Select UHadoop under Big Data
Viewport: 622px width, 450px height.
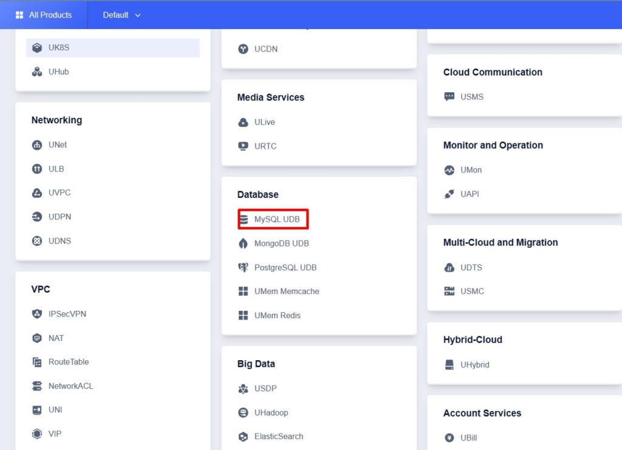[x=271, y=412]
